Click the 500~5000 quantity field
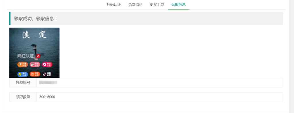Screen dimensions: 294x113 160,97
